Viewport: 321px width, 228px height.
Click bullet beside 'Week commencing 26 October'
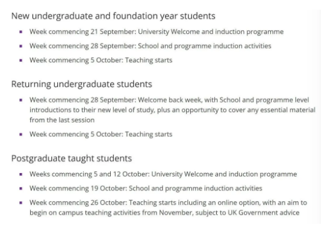click(20, 203)
